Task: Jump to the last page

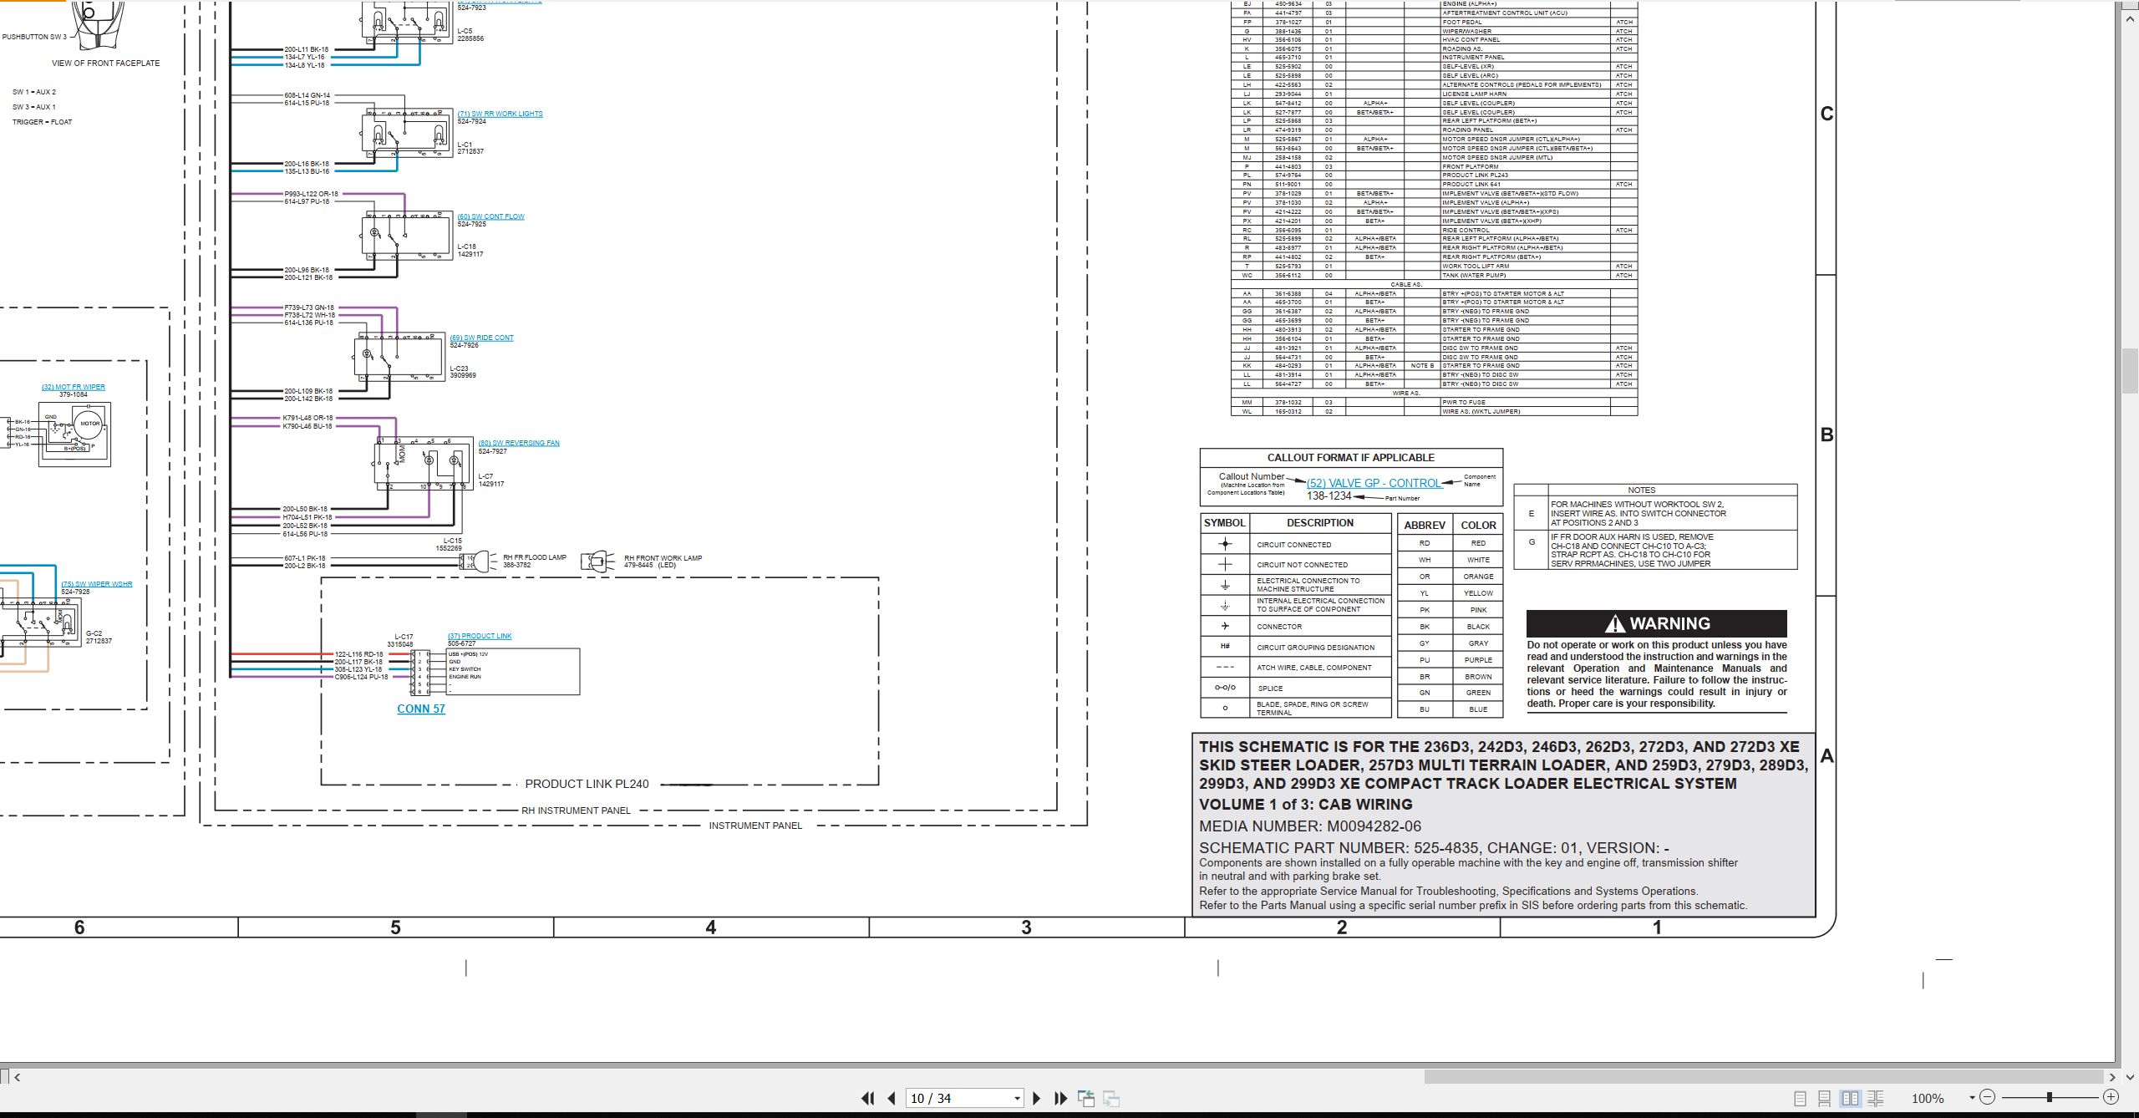Action: coord(1061,1098)
